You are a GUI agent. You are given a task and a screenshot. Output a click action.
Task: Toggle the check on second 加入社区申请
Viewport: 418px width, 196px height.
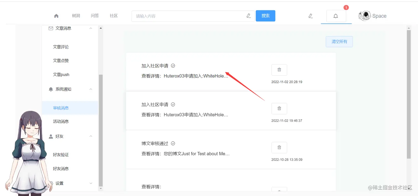click(x=173, y=104)
